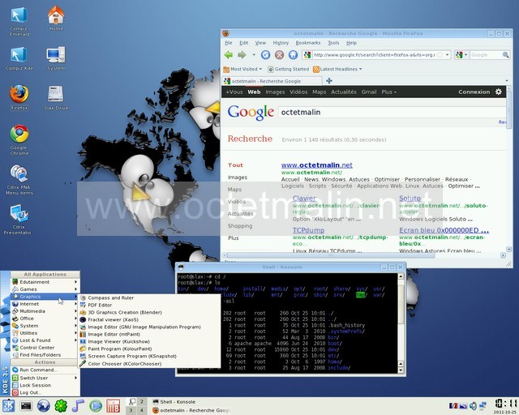
Task: Open Firefox's History menu
Action: pyautogui.click(x=281, y=43)
